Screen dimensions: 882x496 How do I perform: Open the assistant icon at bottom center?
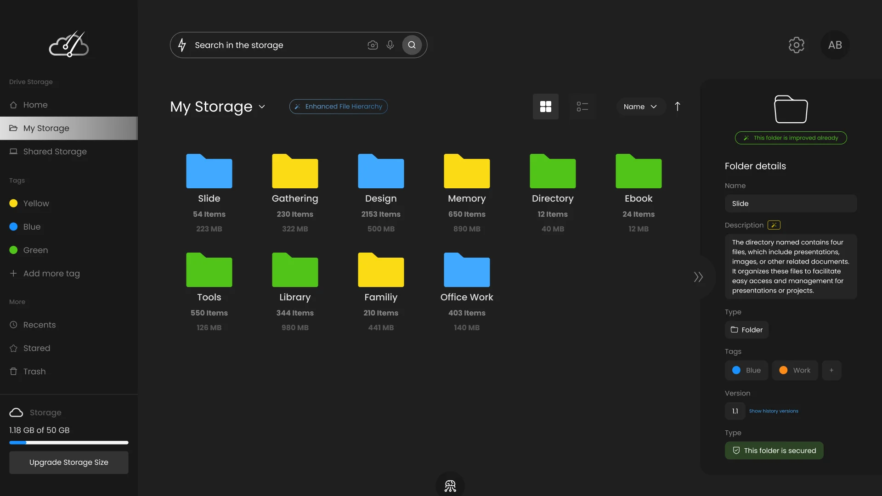450,485
